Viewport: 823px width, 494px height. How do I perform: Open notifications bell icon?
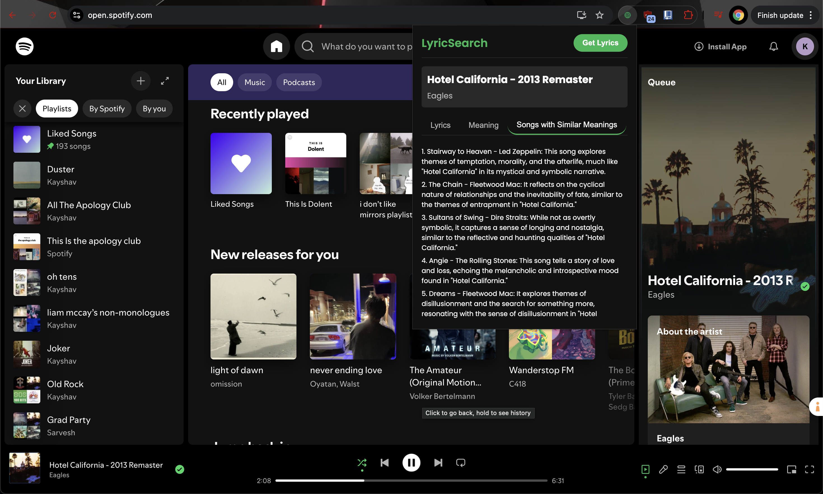pos(773,46)
